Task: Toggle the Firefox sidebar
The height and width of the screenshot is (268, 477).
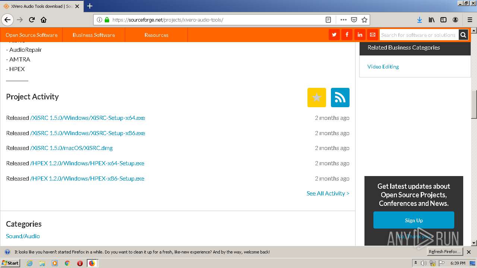Action: click(x=443, y=20)
